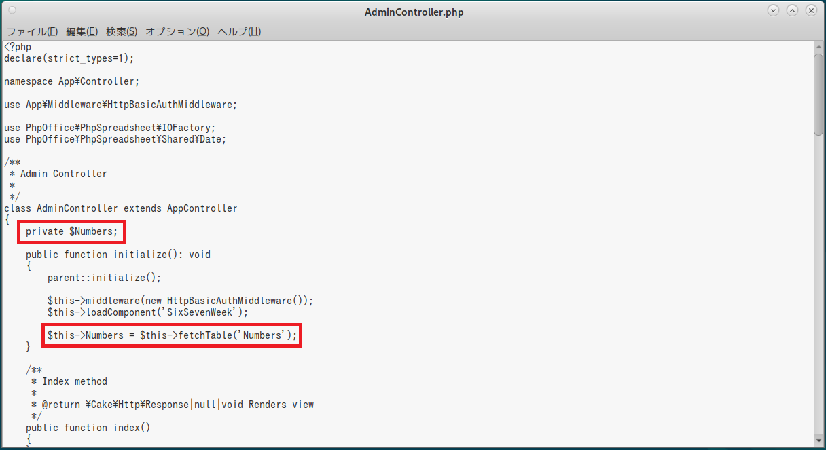Click the window menu circle icon in title bar
Viewport: 826px width, 450px height.
[x=12, y=11]
